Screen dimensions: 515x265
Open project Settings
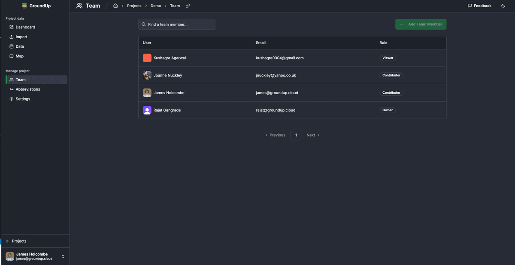[23, 99]
